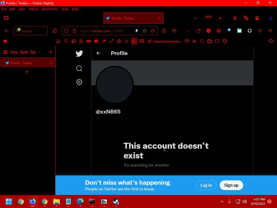Click the home icon in bookmarks toolbar
The image size is (277, 208).
click(58, 41)
